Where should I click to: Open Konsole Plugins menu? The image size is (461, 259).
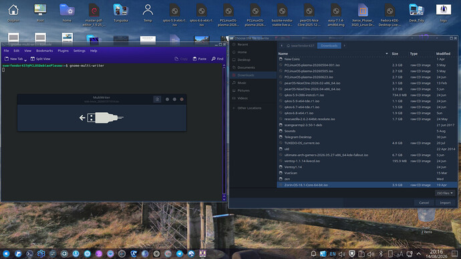coord(63,51)
